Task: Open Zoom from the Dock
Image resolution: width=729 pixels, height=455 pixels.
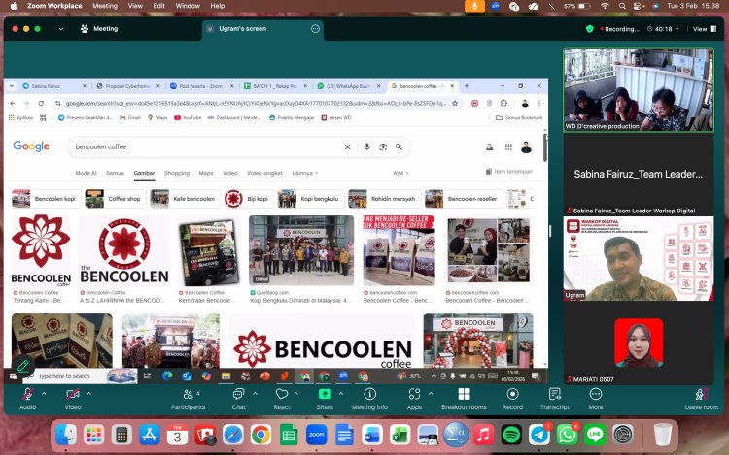Action: [317, 435]
